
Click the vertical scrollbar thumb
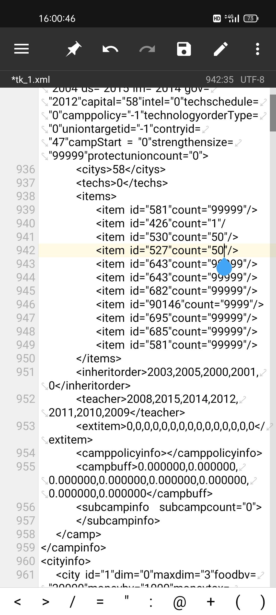pos(273,113)
